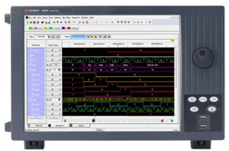Toggle the Simple Trigger cell of last signal row

click(53, 114)
